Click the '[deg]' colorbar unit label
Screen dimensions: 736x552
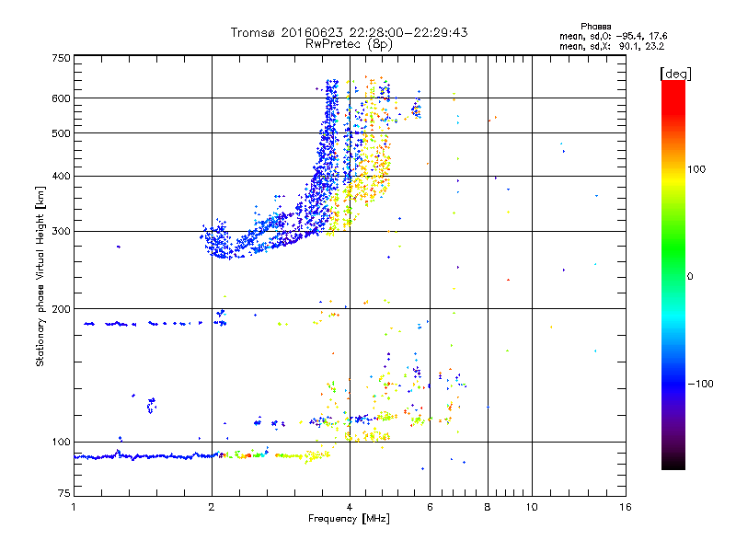pos(675,74)
